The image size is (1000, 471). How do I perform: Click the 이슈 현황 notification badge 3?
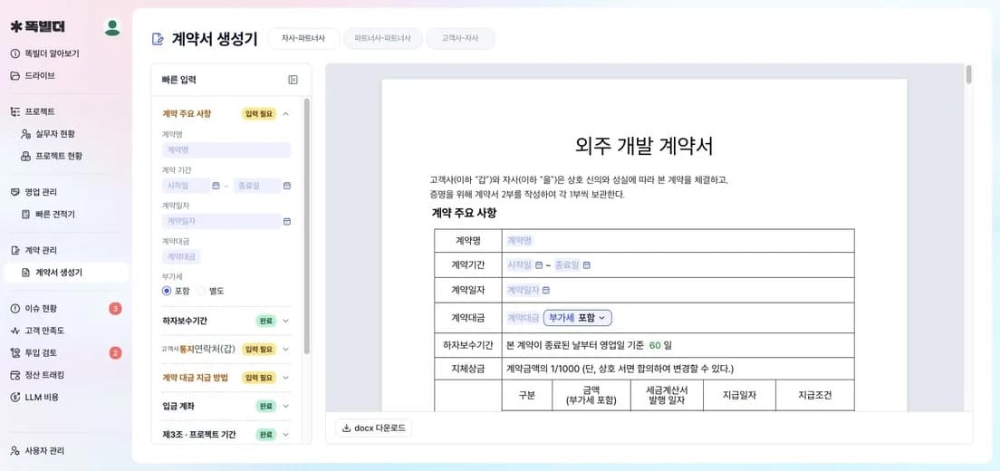(x=115, y=309)
